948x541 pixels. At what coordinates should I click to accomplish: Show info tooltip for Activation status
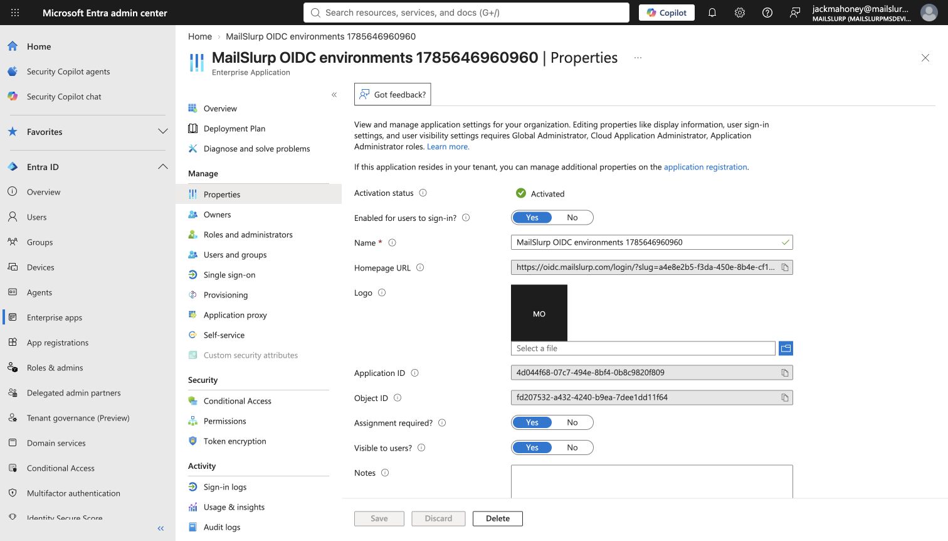423,193
